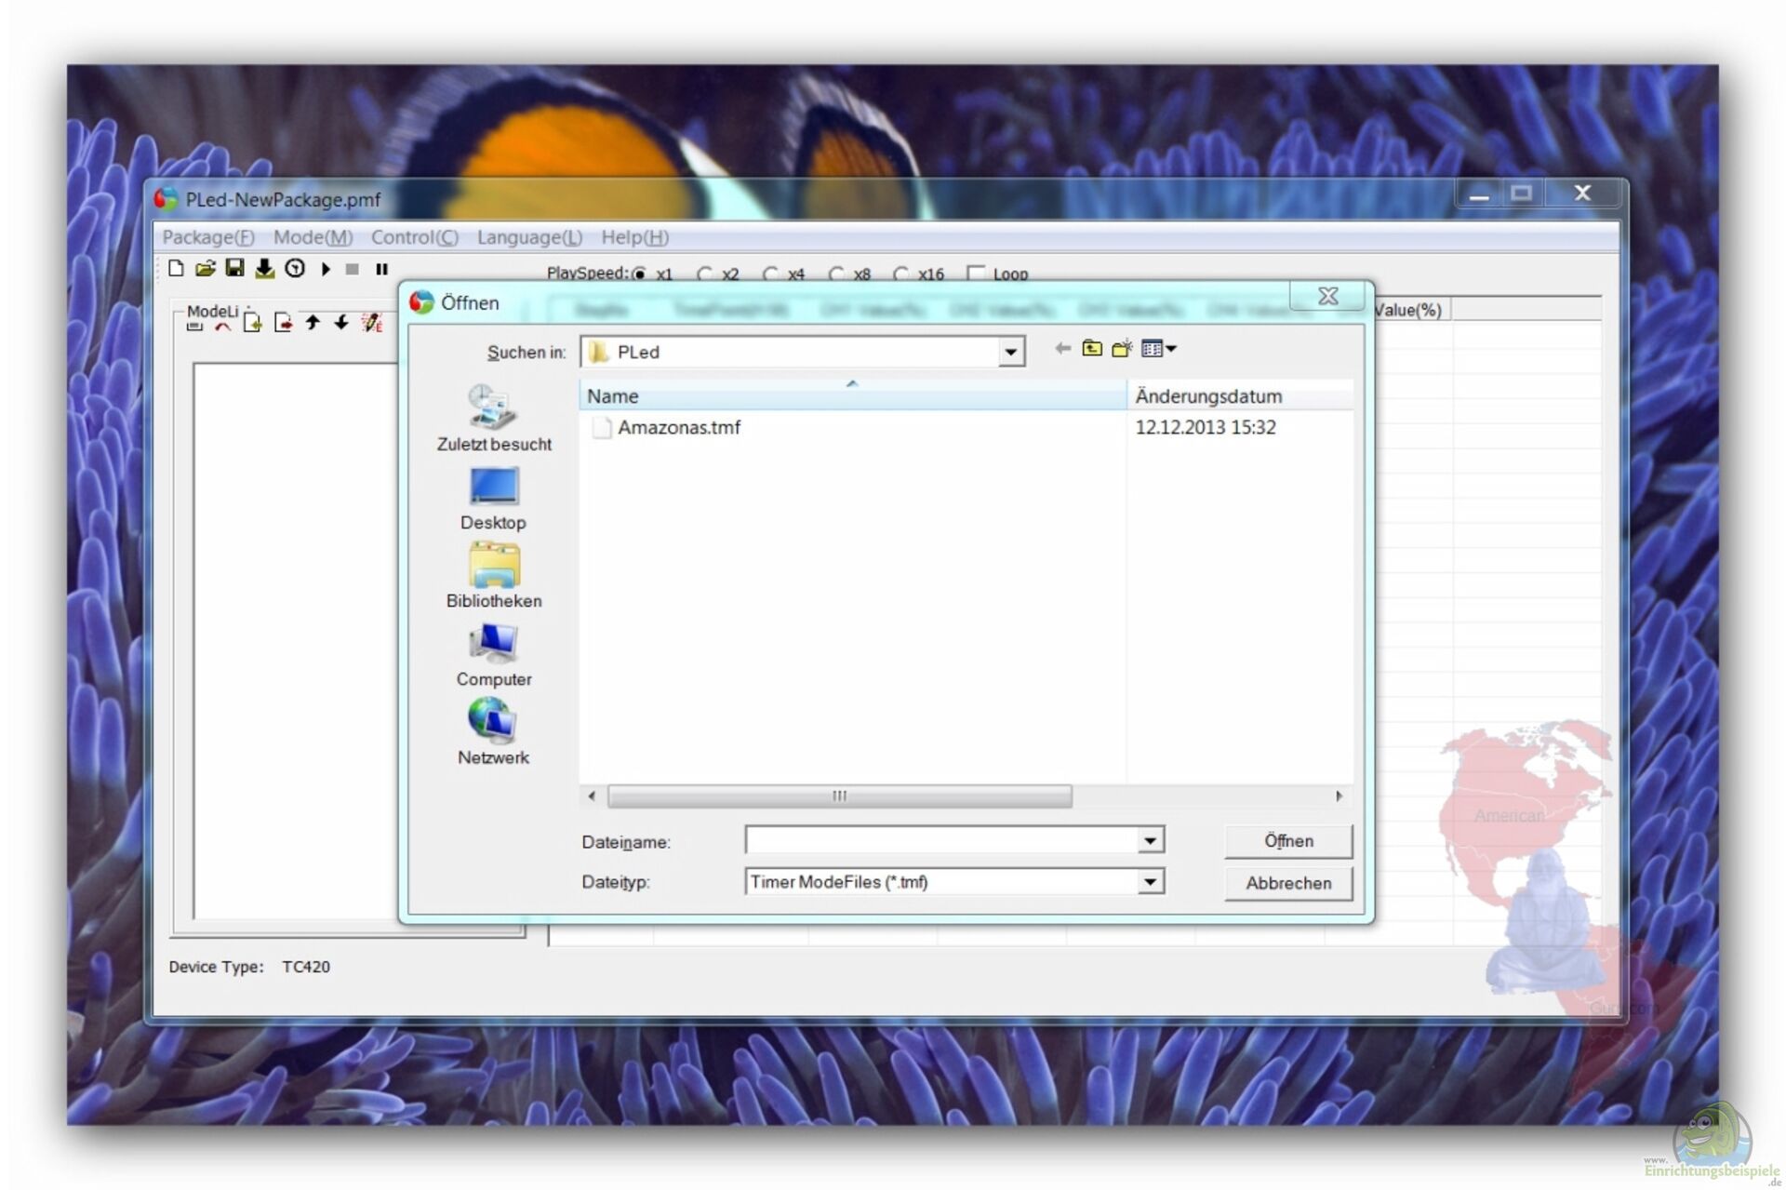
Task: Open the Dateityp file type dropdown
Action: click(x=1150, y=882)
